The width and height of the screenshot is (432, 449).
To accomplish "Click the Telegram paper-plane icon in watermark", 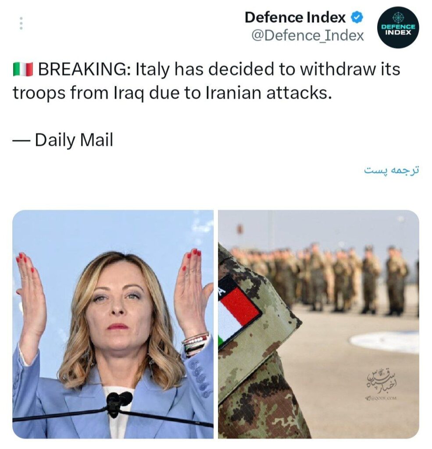I will 368,398.
